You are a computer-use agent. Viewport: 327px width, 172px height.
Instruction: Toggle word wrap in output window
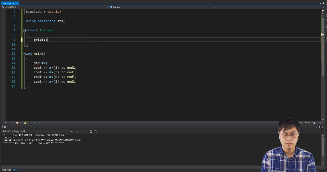click(x=96, y=131)
